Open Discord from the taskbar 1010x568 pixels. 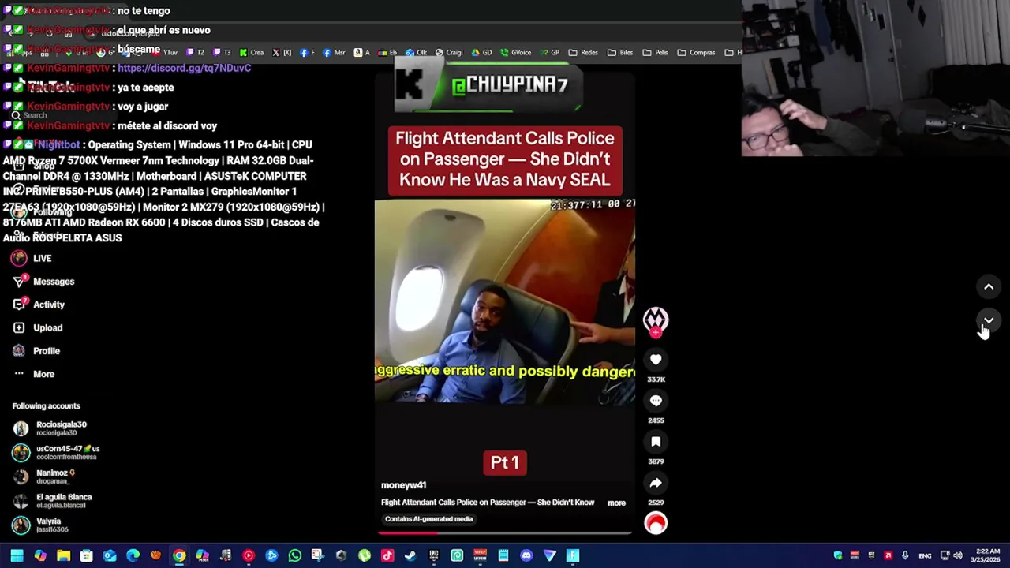pos(526,555)
